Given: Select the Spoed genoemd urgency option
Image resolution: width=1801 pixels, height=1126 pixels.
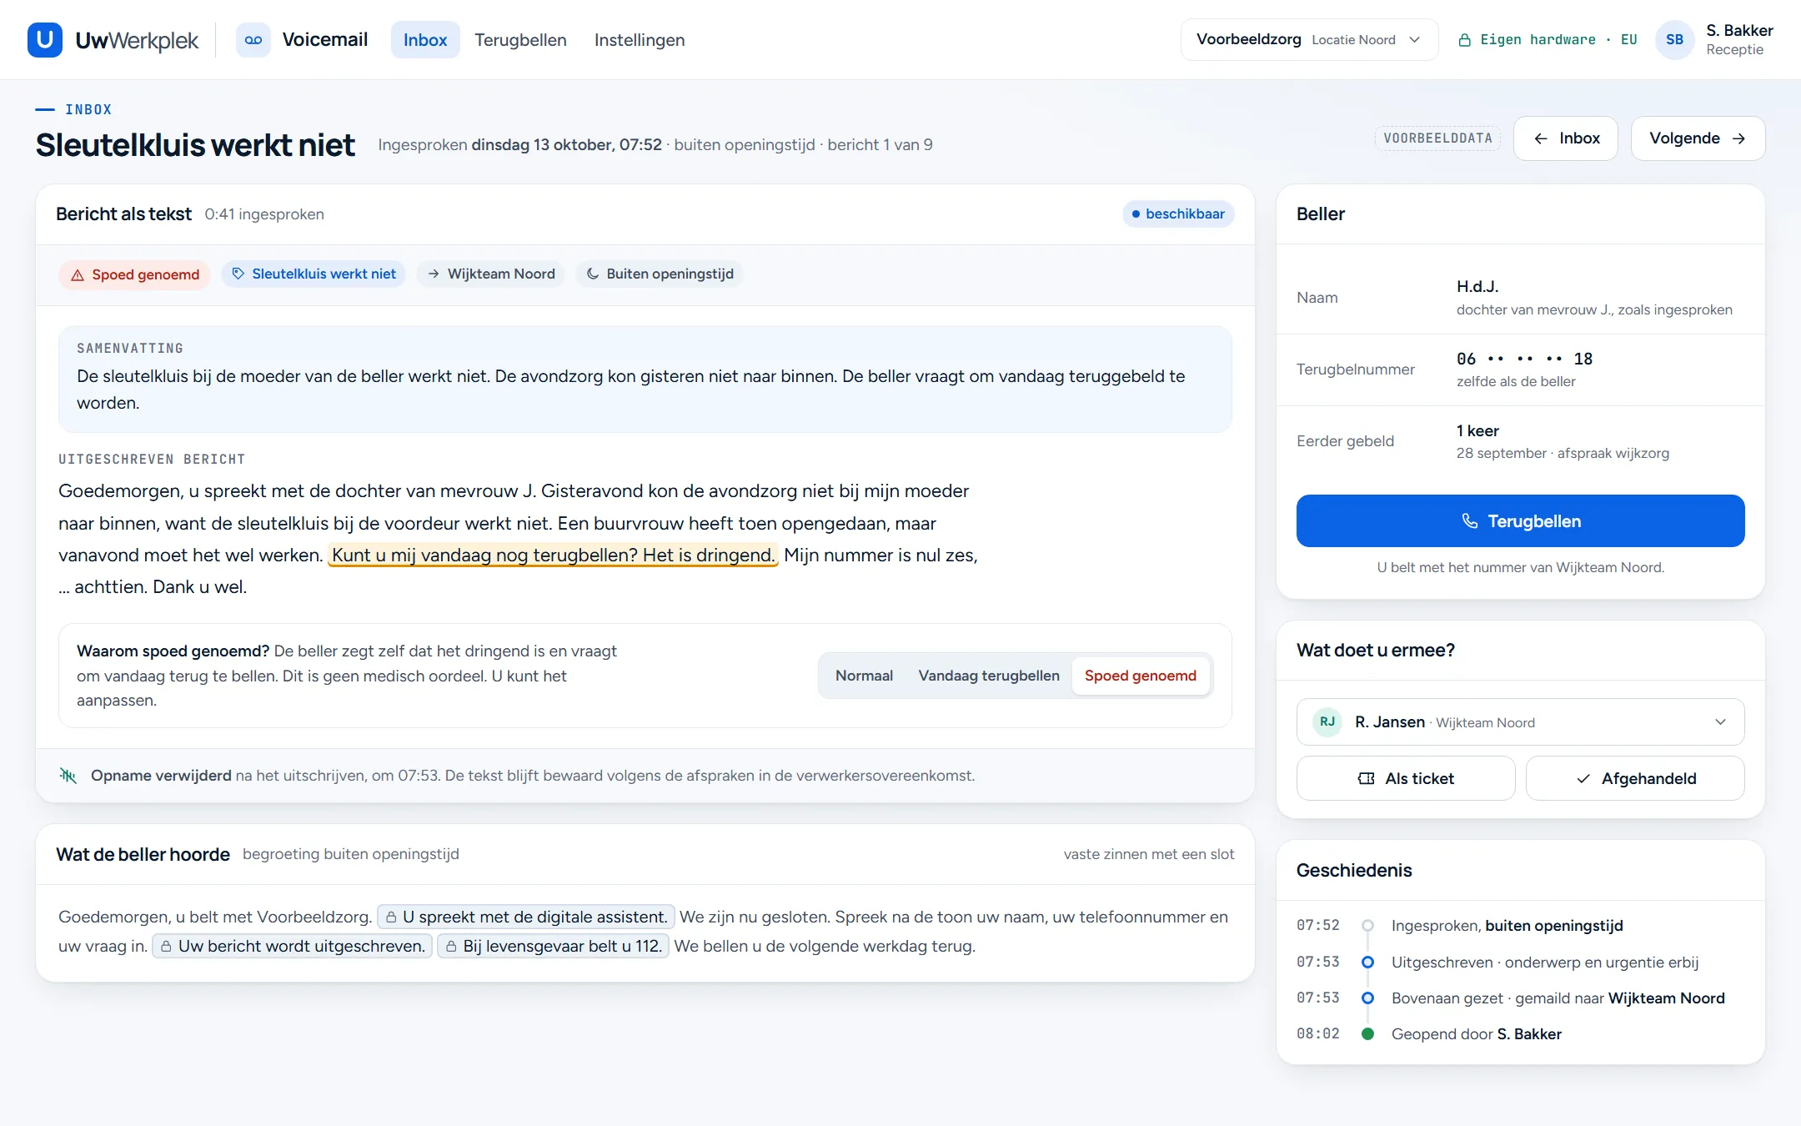Looking at the screenshot, I should click(1141, 676).
